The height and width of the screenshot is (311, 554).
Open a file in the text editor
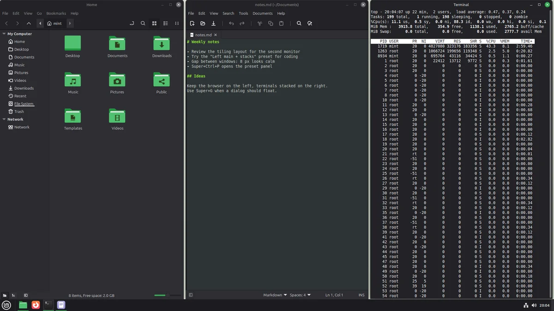tap(203, 23)
